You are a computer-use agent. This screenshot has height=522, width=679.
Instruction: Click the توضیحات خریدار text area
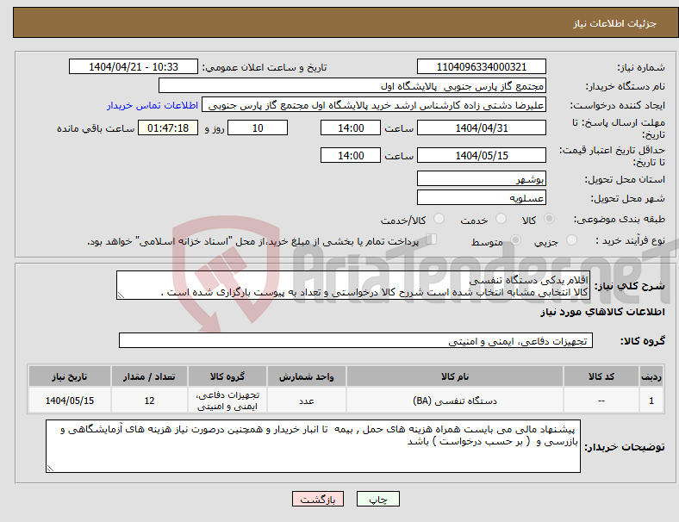tap(313, 446)
